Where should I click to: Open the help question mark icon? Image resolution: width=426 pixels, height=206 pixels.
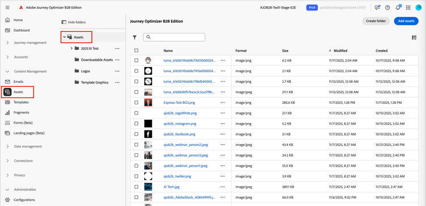point(387,7)
